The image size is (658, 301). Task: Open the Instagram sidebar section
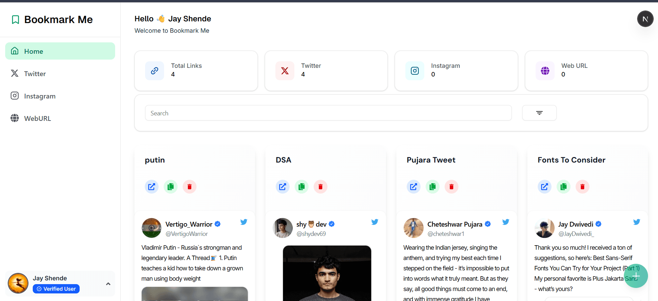pos(60,96)
